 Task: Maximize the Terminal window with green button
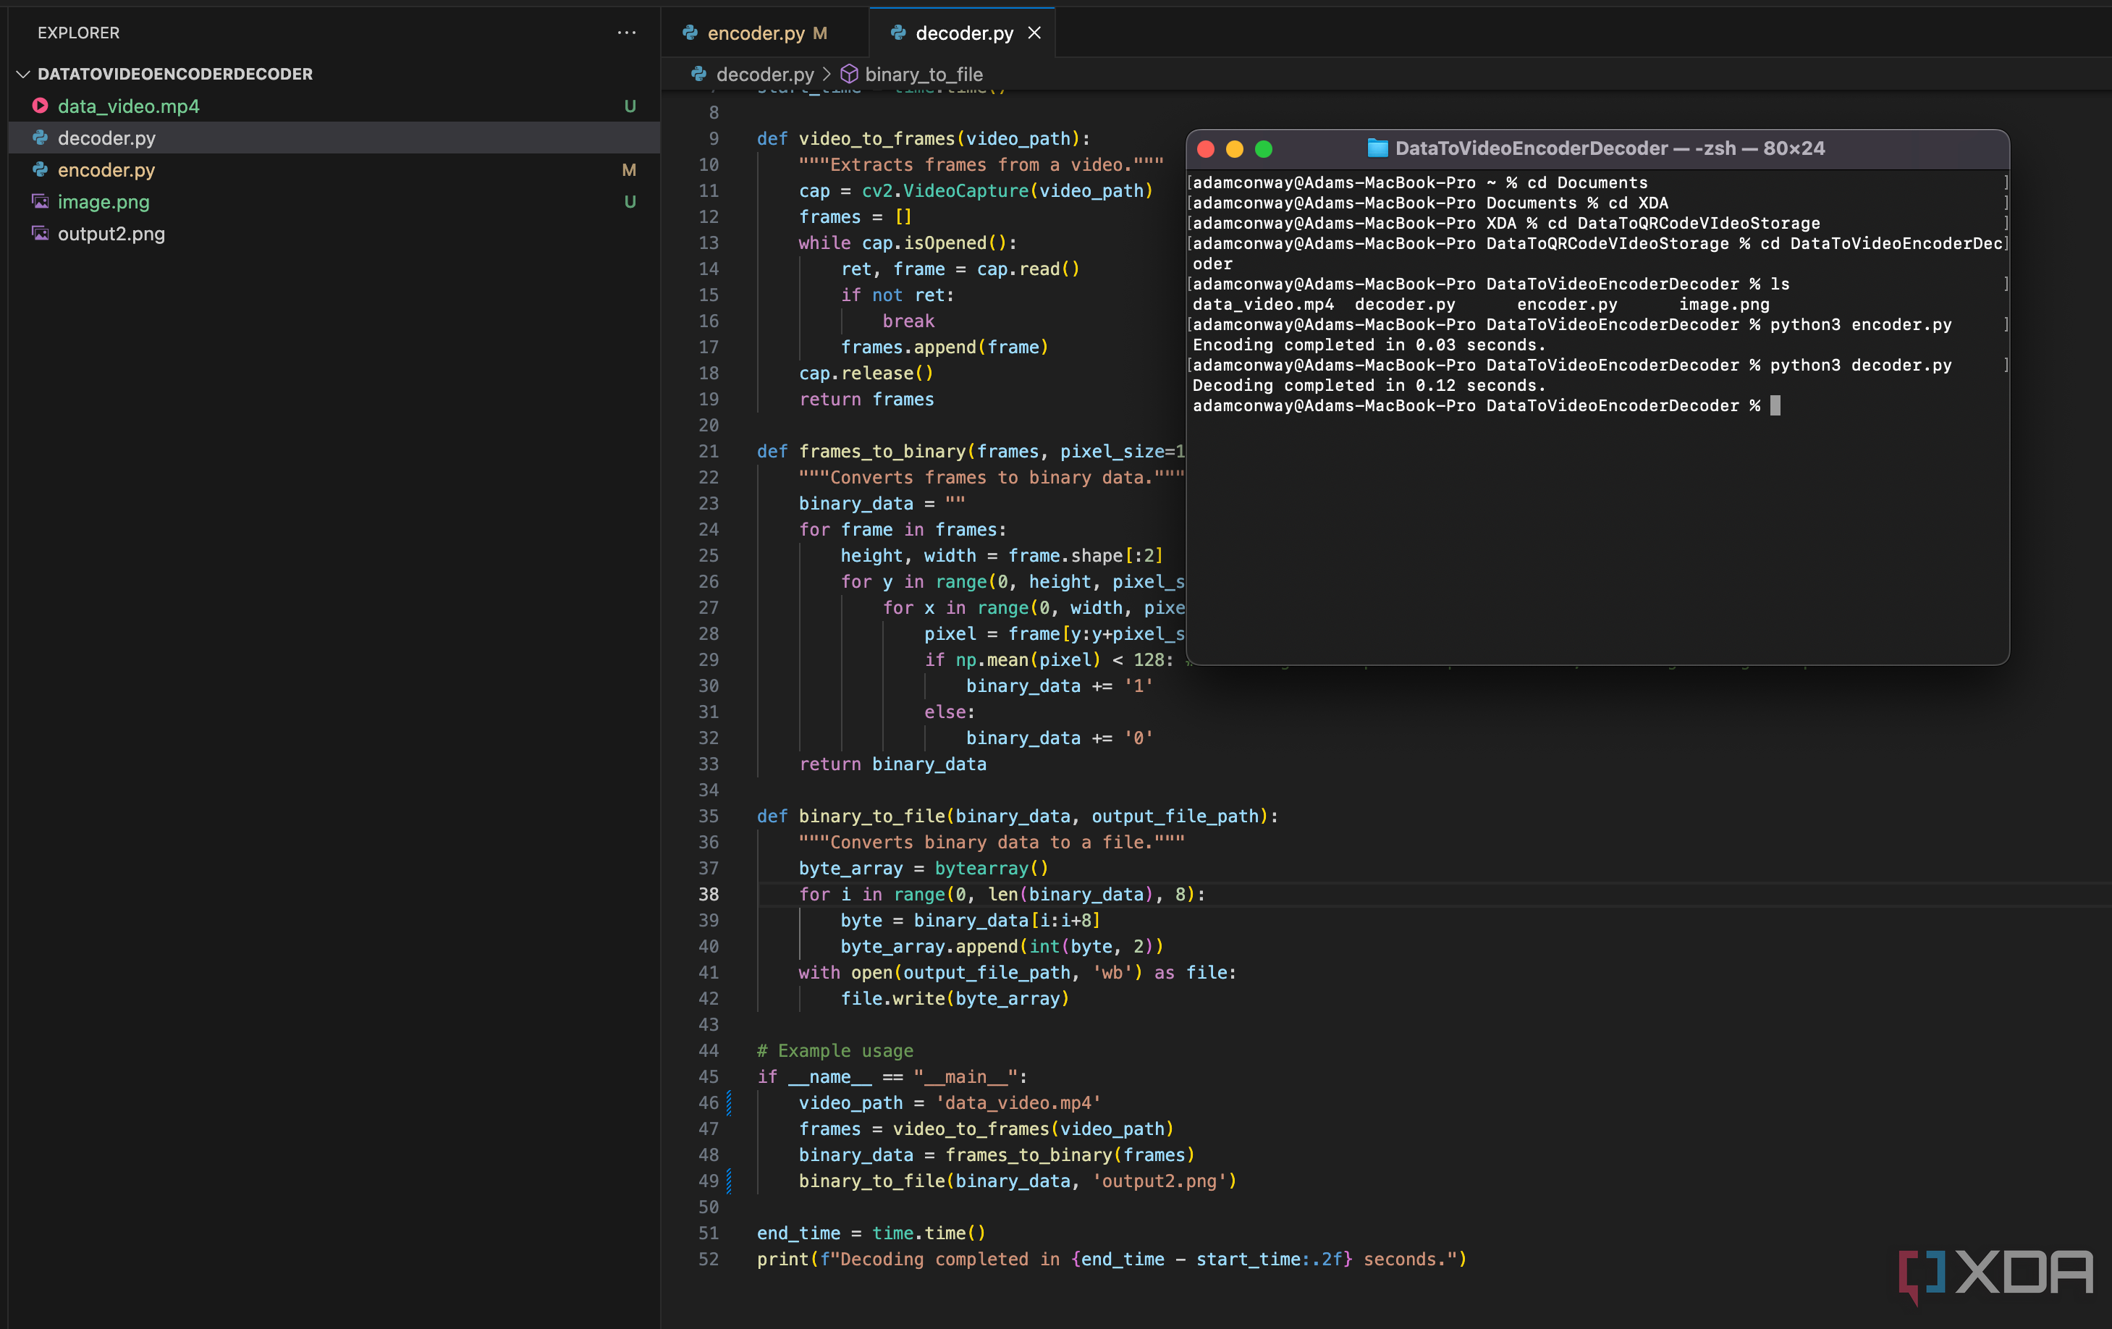(x=1263, y=149)
